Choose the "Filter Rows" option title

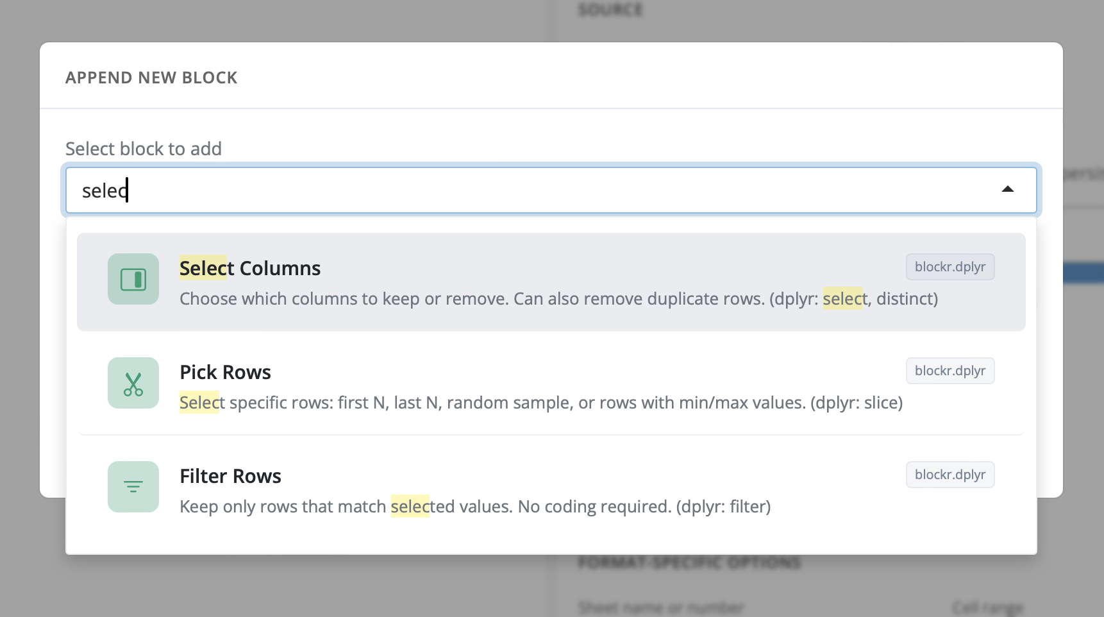[x=230, y=476]
